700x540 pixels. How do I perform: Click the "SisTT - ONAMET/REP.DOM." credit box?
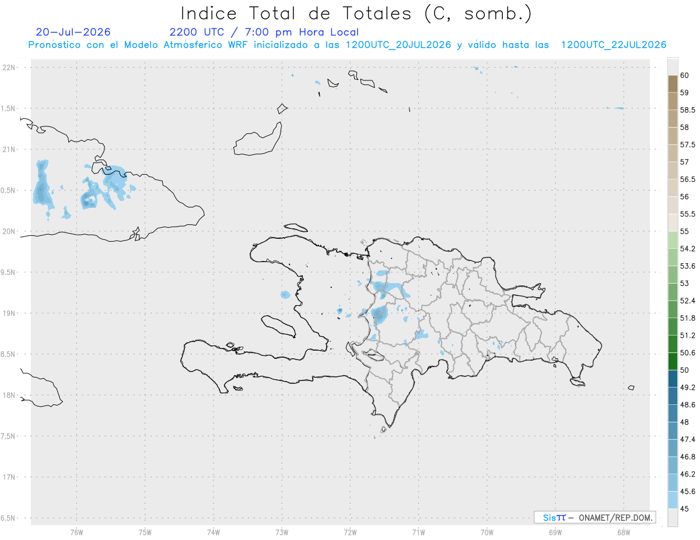594,517
